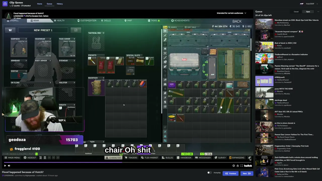Click the clip title below the video player
The width and height of the screenshot is (322, 181).
pos(23,172)
